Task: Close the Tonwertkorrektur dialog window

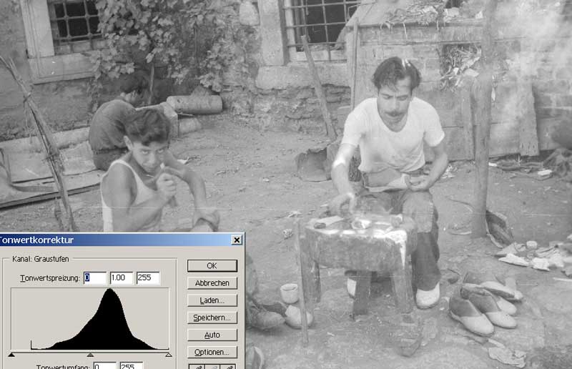Action: pyautogui.click(x=236, y=240)
